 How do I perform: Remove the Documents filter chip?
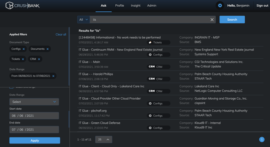coord(47,49)
